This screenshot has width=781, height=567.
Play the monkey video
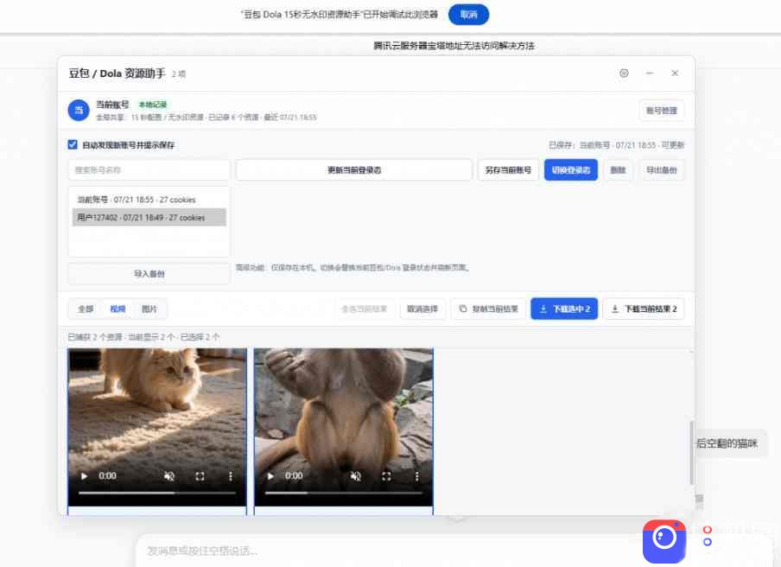[270, 476]
